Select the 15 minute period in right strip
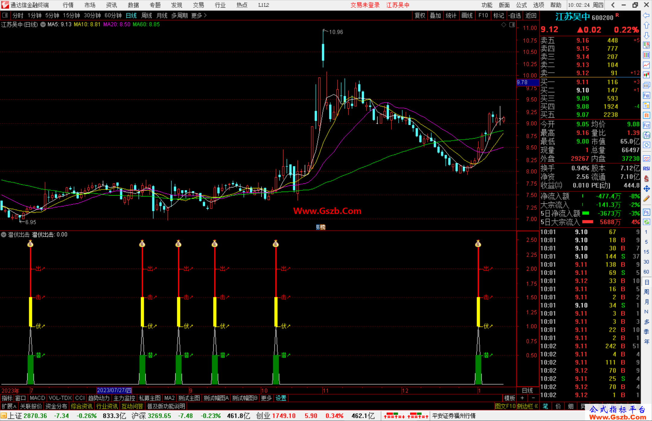This screenshot has width=652, height=421. coord(646,252)
